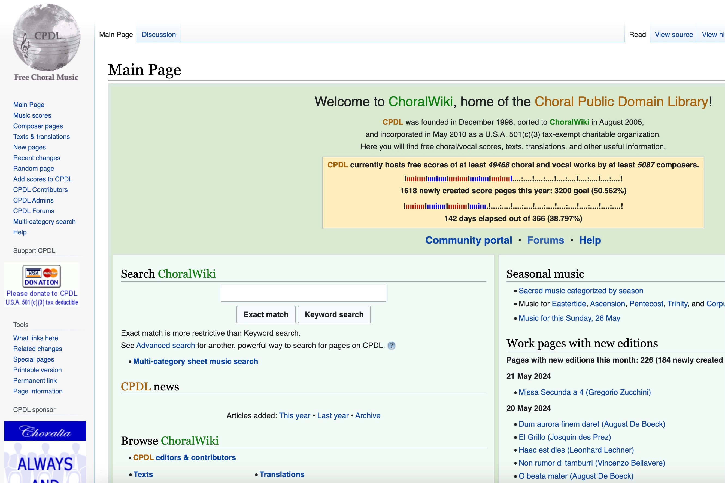
Task: Open Related changes
Action: (38, 349)
